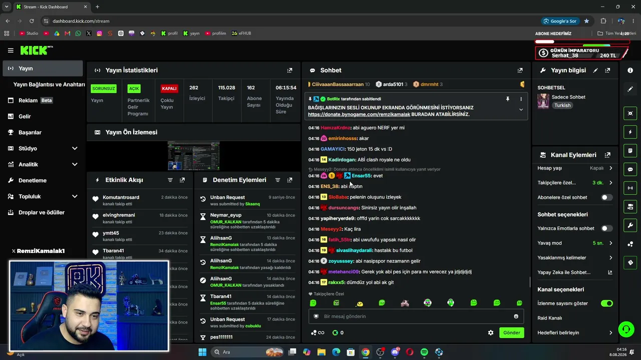Pop out the Yayın İstatistikleri panel

(x=289, y=70)
